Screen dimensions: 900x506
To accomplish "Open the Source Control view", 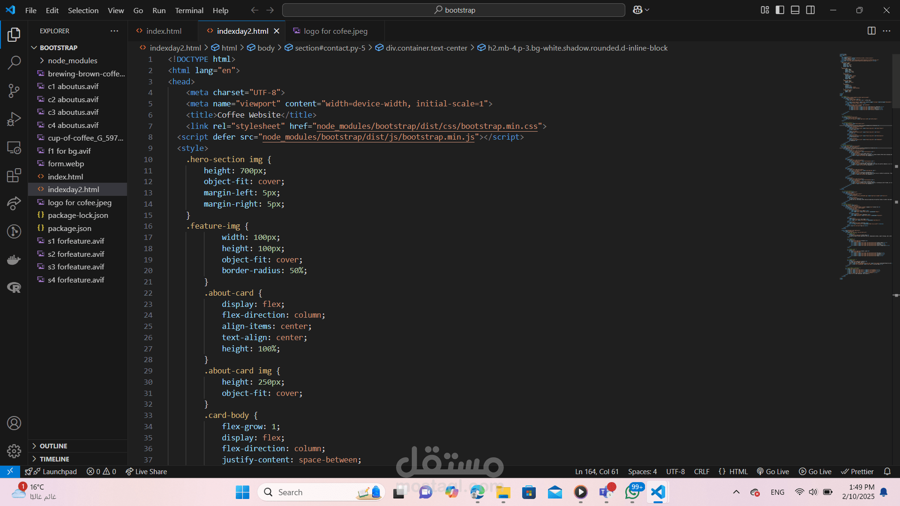I will (14, 91).
